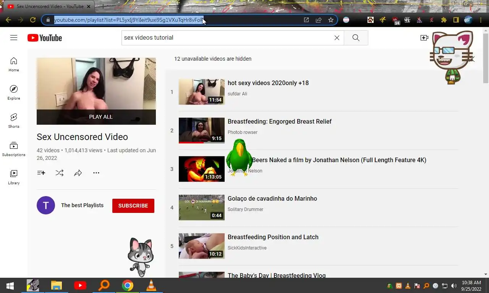Click thumbnail of the 10:12 video
Viewport: 489px width, 293px height.
pos(202,246)
